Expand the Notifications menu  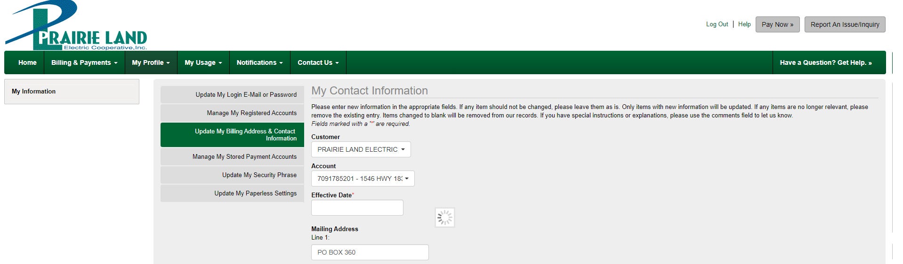coord(259,62)
